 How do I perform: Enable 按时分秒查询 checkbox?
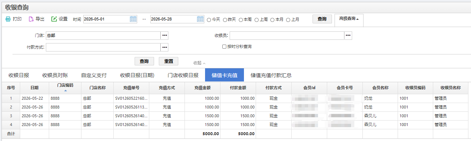click(224, 47)
